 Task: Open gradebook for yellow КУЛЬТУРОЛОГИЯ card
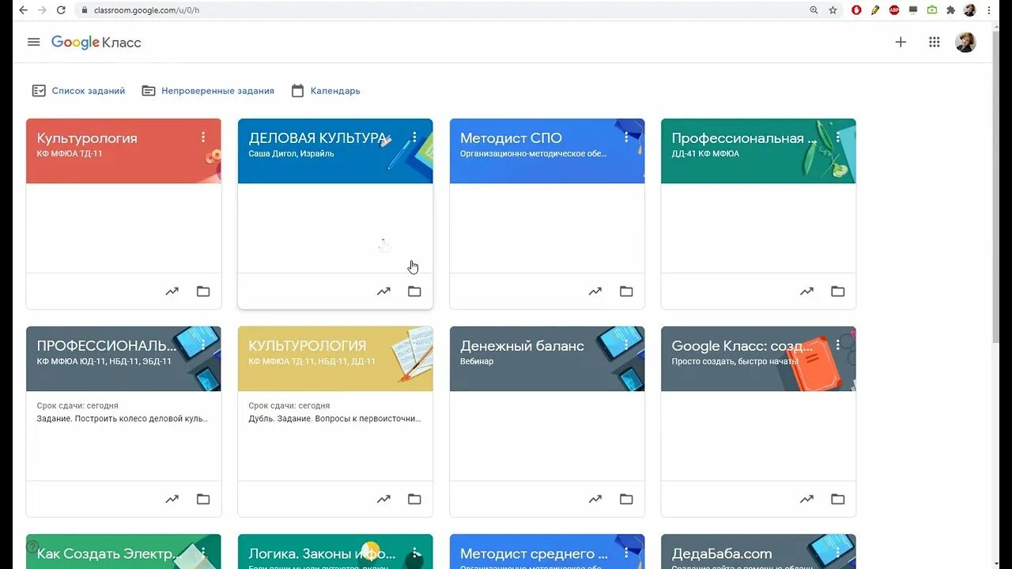pos(383,499)
